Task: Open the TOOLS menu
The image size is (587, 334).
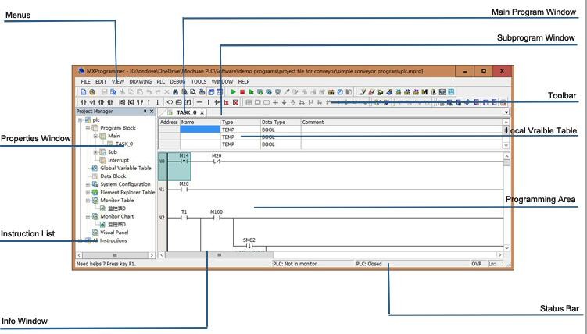Action: point(199,81)
